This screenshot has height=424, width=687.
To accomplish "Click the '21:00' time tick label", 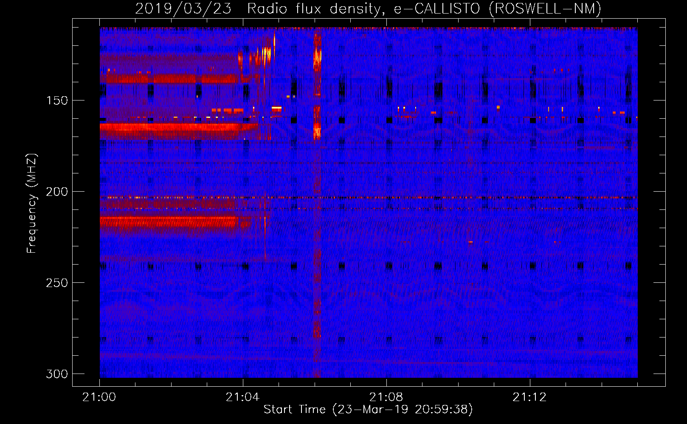I will 99,397.
